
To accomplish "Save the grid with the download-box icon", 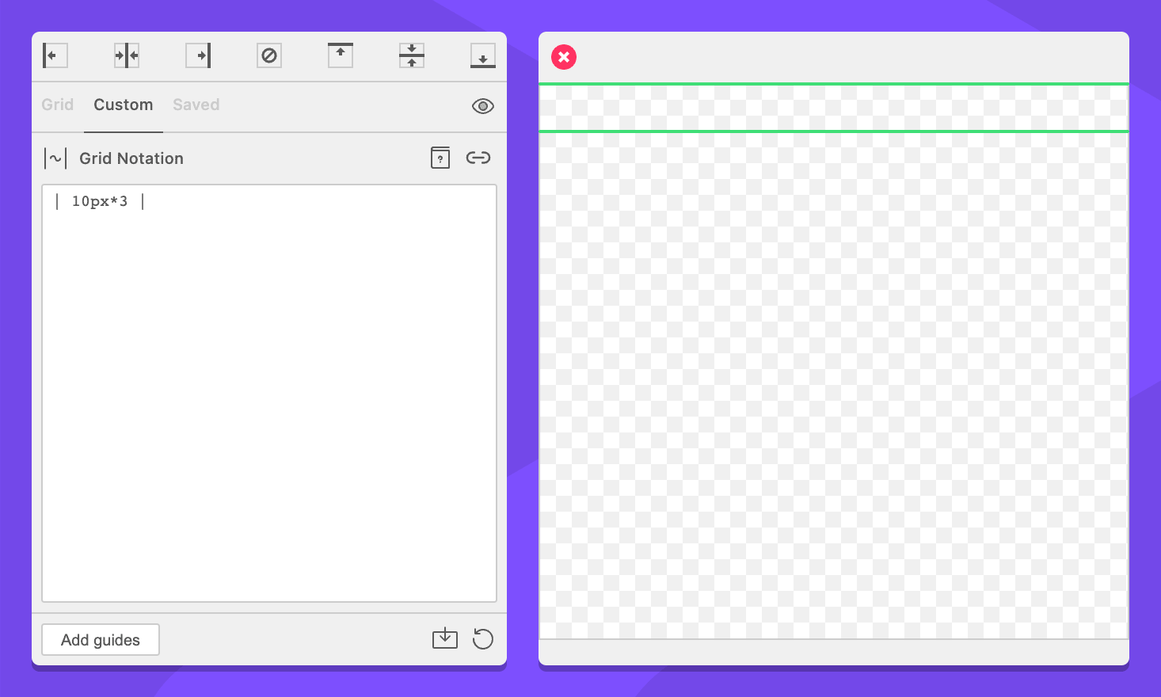I will click(445, 638).
